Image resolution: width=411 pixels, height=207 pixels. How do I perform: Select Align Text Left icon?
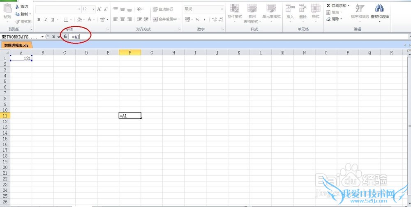coord(115,19)
